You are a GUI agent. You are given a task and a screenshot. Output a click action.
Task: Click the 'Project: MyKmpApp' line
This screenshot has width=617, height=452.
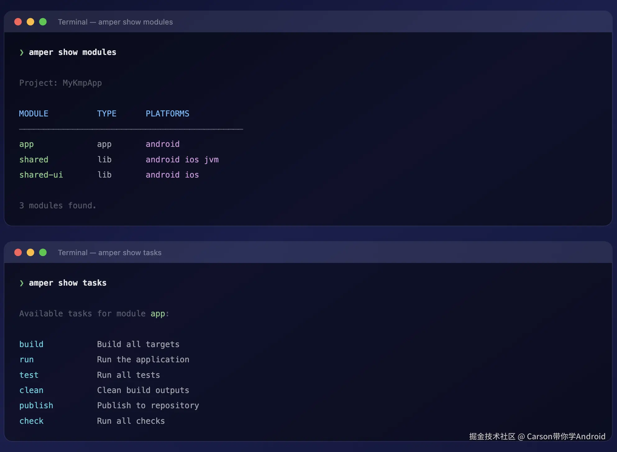[x=61, y=83]
